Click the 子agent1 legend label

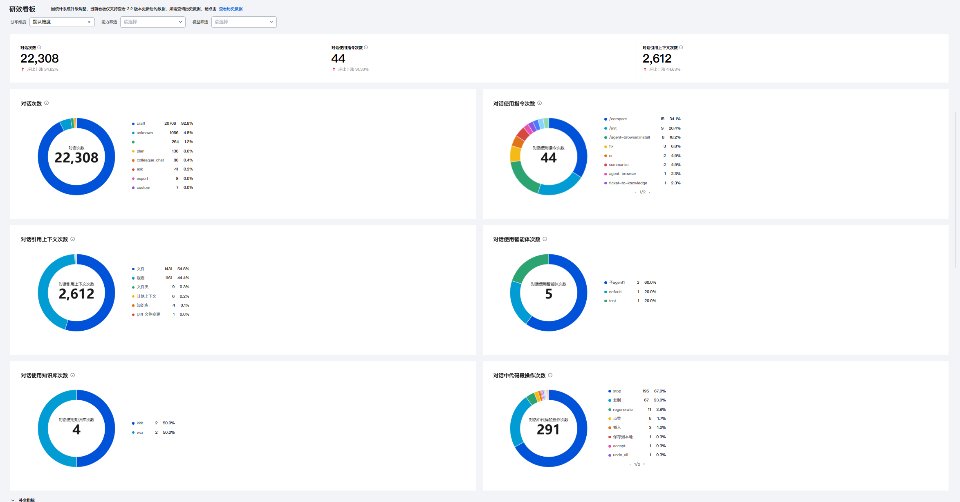[617, 282]
